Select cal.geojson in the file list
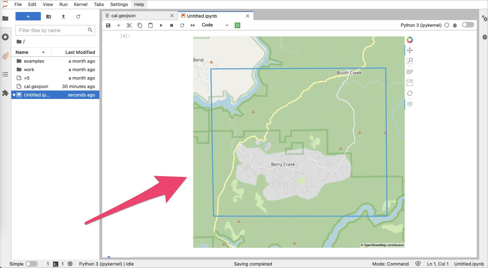 pyautogui.click(x=55, y=86)
